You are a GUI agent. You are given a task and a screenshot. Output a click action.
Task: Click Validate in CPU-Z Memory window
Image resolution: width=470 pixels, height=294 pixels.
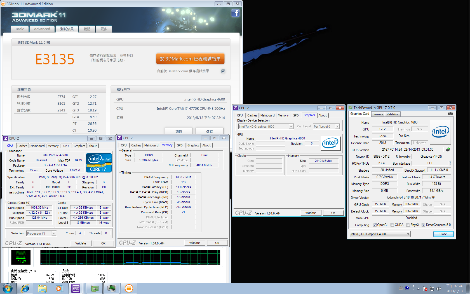pos(194,243)
